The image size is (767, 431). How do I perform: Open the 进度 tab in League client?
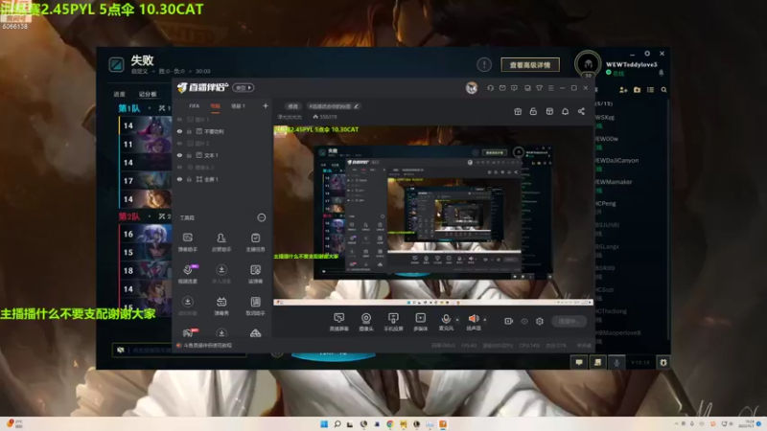119,94
